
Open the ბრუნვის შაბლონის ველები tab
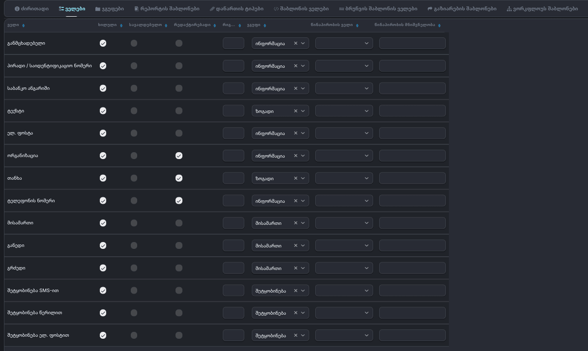378,9
